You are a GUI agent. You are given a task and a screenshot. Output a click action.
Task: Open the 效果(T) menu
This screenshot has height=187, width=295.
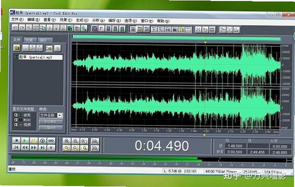pyautogui.click(x=66, y=20)
